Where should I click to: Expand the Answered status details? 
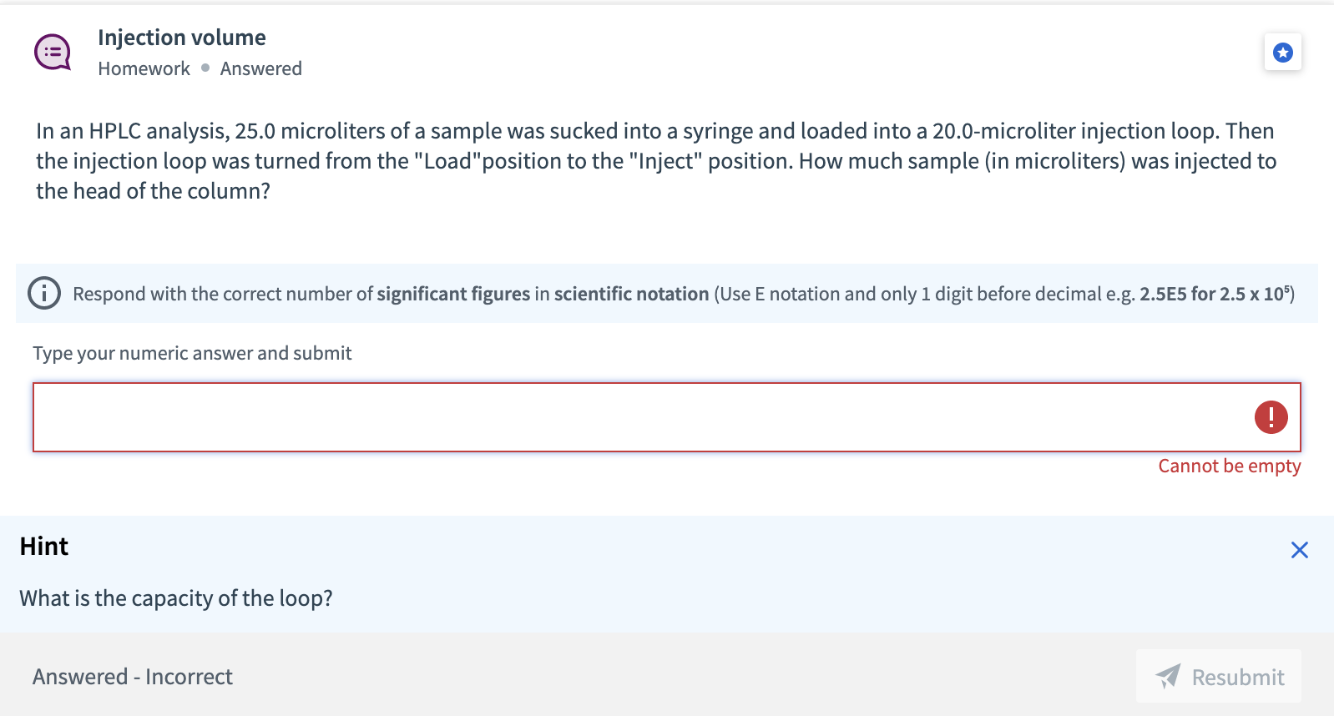point(261,68)
